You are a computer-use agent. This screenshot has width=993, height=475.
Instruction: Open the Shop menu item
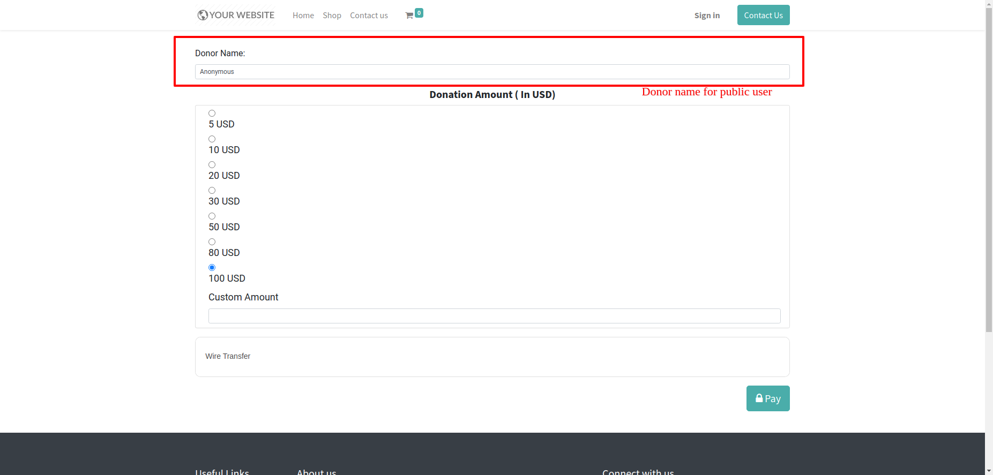tap(332, 16)
